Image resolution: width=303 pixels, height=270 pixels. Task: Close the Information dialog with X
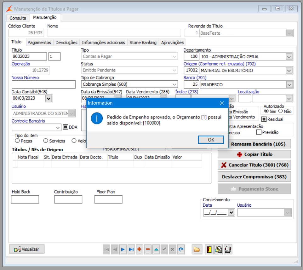222,103
